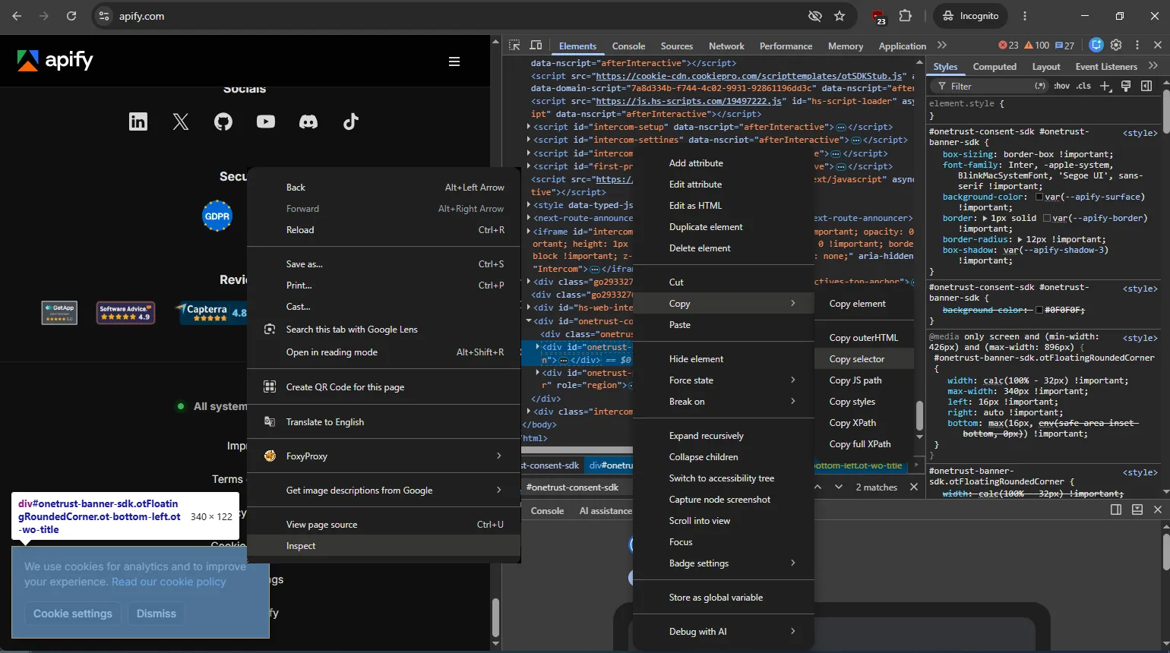This screenshot has width=1170, height=653.
Task: Open the DevTools customize three-dot menu
Action: (x=1137, y=46)
